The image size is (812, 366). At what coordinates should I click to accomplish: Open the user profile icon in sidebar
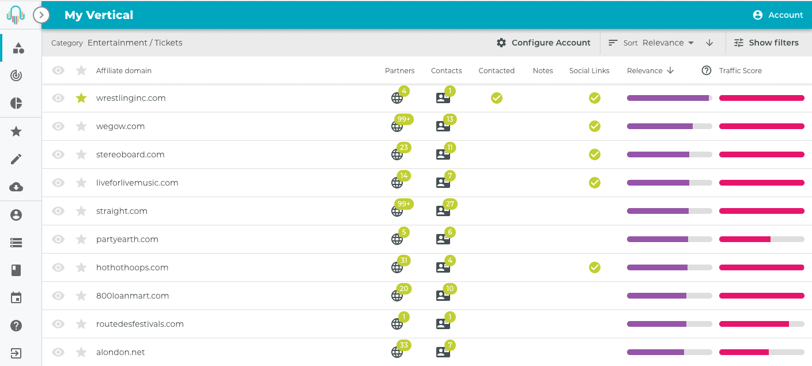point(16,215)
